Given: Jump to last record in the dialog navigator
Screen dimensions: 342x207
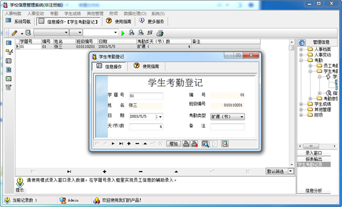Looking at the screenshot, I should tap(121, 144).
